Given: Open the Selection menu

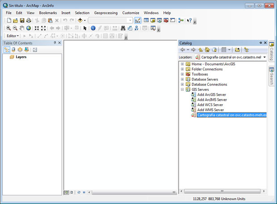Looking at the screenshot, I should pos(82,13).
